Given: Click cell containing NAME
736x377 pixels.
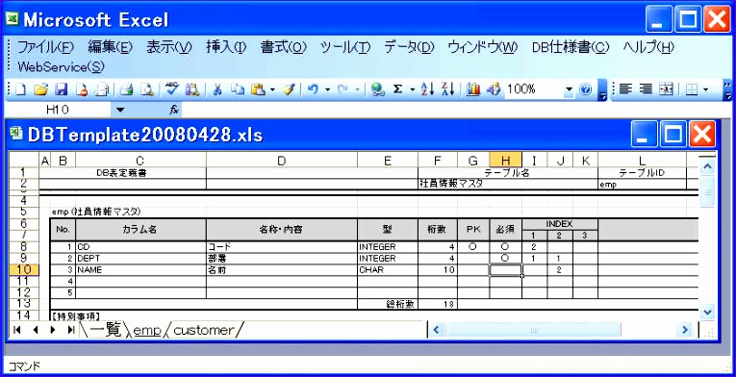Looking at the screenshot, I should [140, 270].
